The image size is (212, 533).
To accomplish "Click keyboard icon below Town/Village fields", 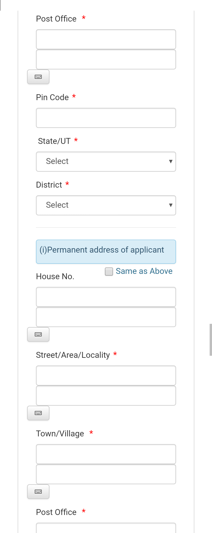I will coord(38,492).
